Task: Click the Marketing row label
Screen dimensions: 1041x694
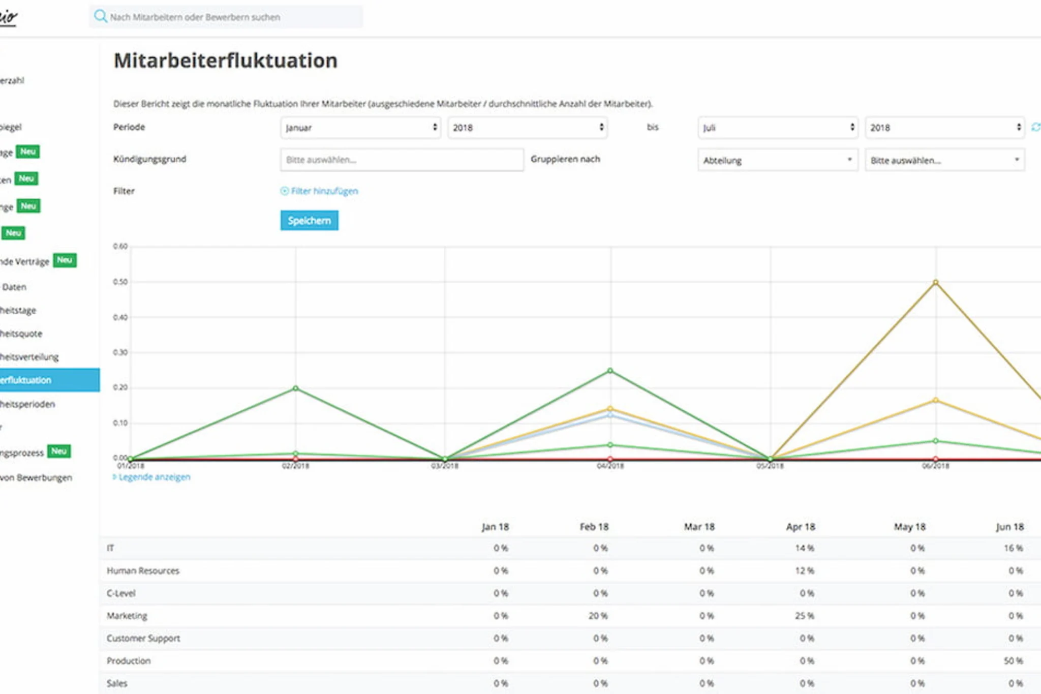Action: click(x=127, y=616)
